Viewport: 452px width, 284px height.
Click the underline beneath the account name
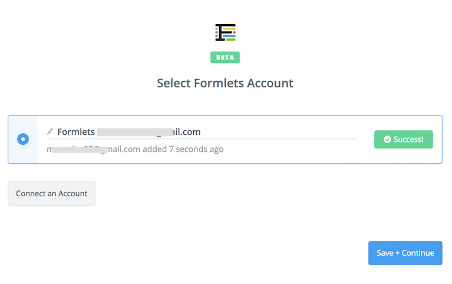[x=201, y=138]
